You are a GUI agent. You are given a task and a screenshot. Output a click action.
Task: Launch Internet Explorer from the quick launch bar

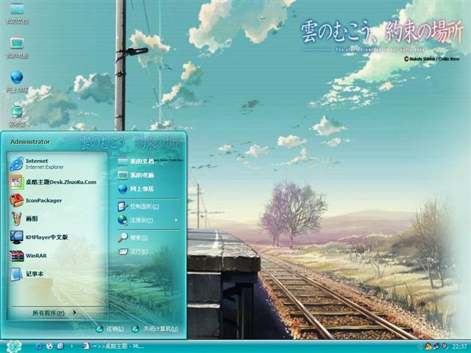pyautogui.click(x=39, y=346)
